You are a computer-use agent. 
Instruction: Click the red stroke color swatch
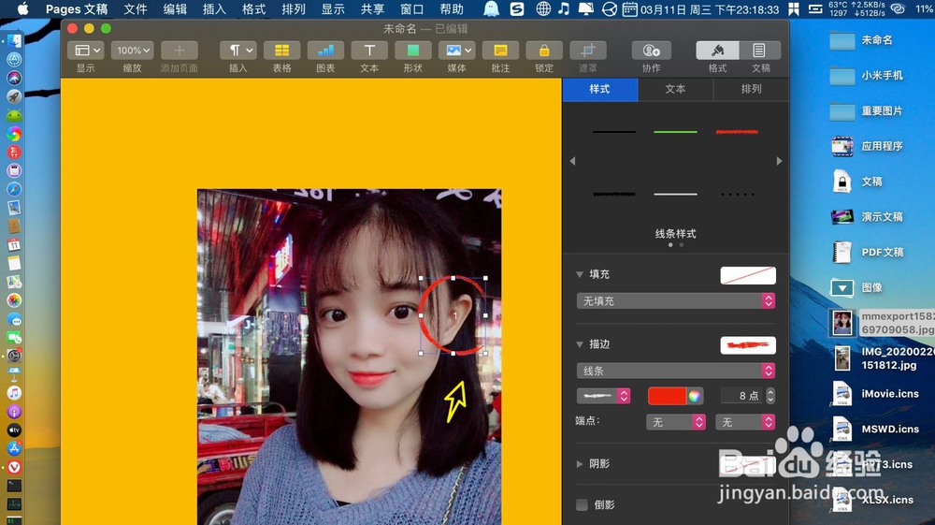(x=667, y=396)
